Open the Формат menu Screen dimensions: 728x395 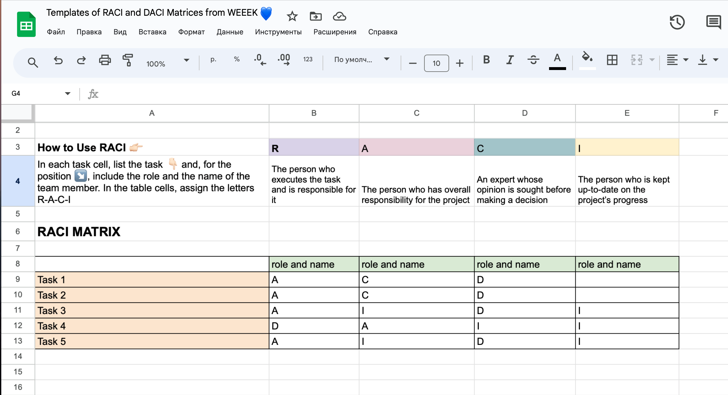(x=191, y=32)
